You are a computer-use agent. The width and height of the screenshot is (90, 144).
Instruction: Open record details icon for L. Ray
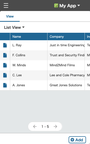[x=5, y=45]
